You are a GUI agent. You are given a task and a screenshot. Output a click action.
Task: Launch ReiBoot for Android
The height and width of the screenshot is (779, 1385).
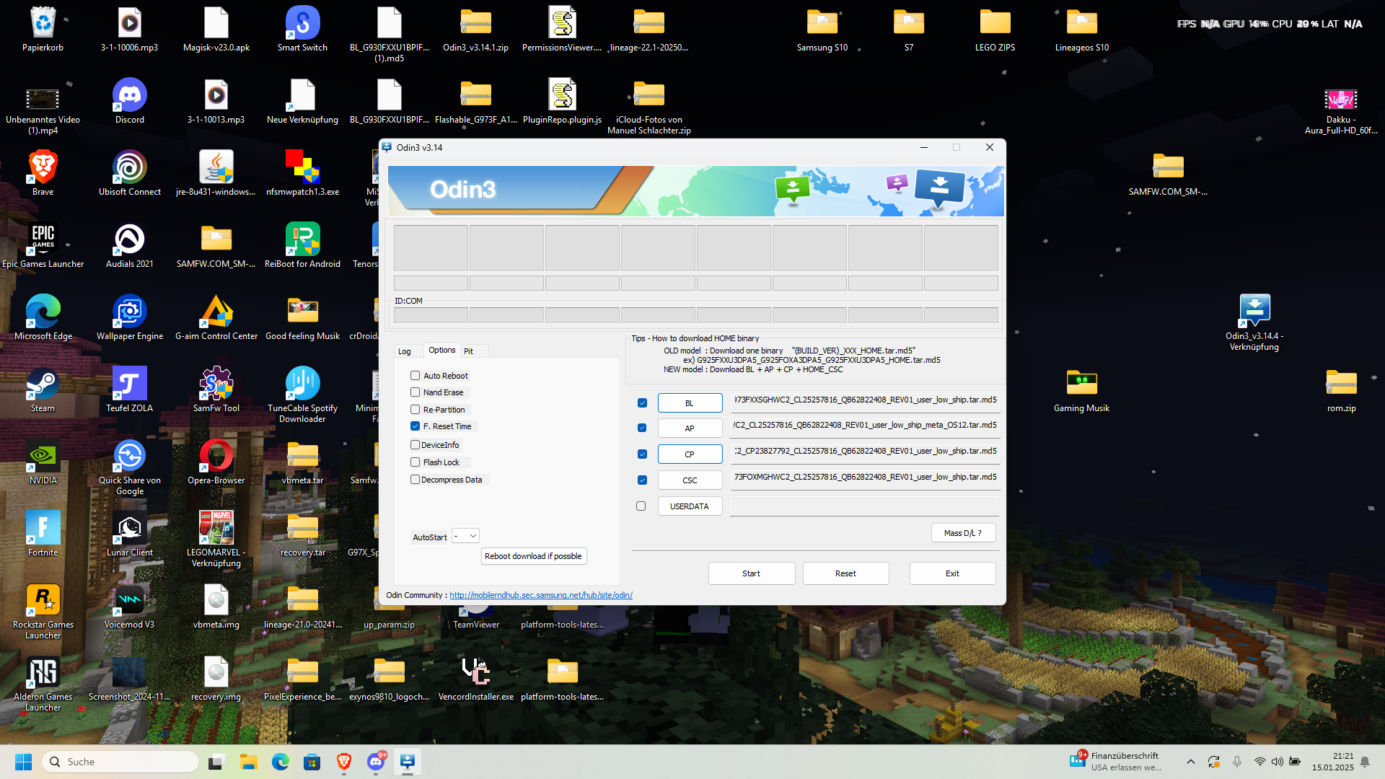click(x=302, y=240)
